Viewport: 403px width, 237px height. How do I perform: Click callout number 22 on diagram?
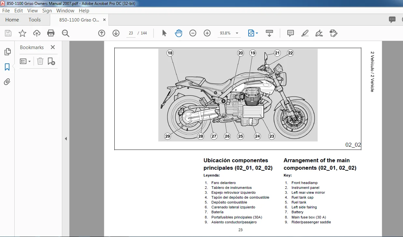point(290,53)
